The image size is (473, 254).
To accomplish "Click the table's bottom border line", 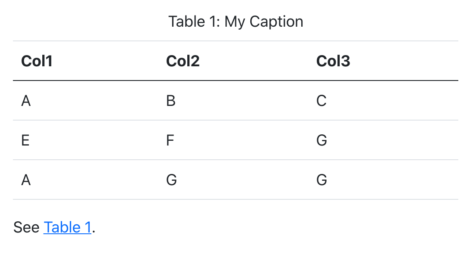I will (236, 199).
